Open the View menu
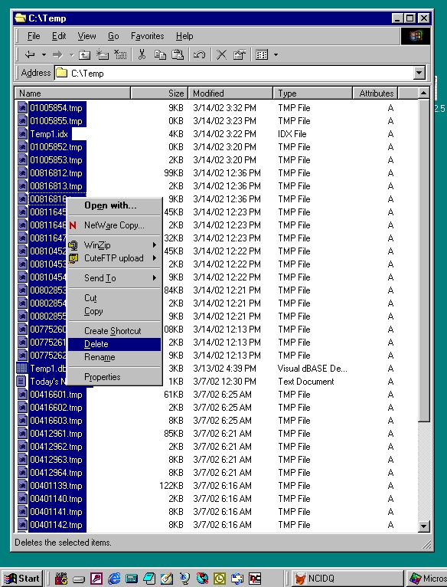 coord(86,36)
